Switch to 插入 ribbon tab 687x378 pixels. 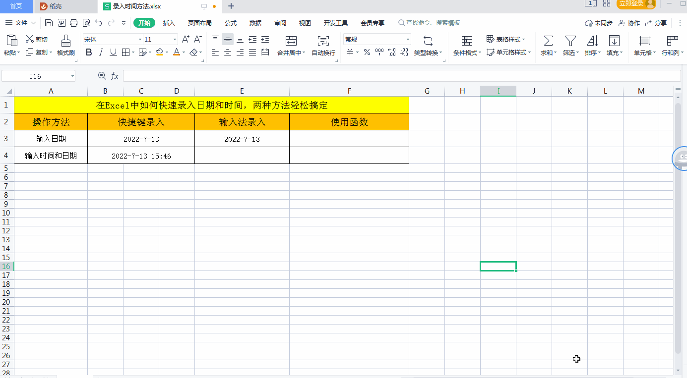click(169, 23)
